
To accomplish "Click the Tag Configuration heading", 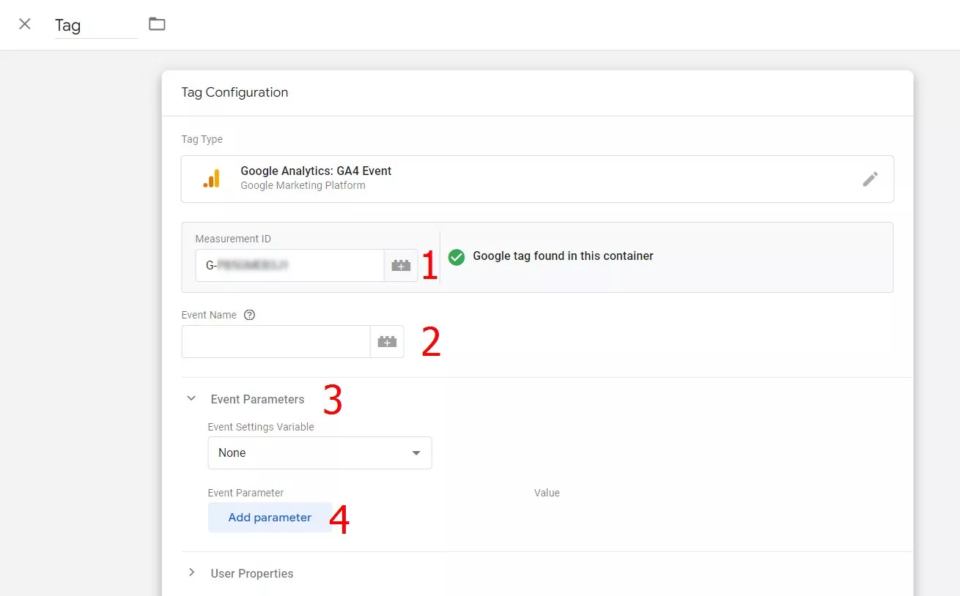I will [235, 92].
